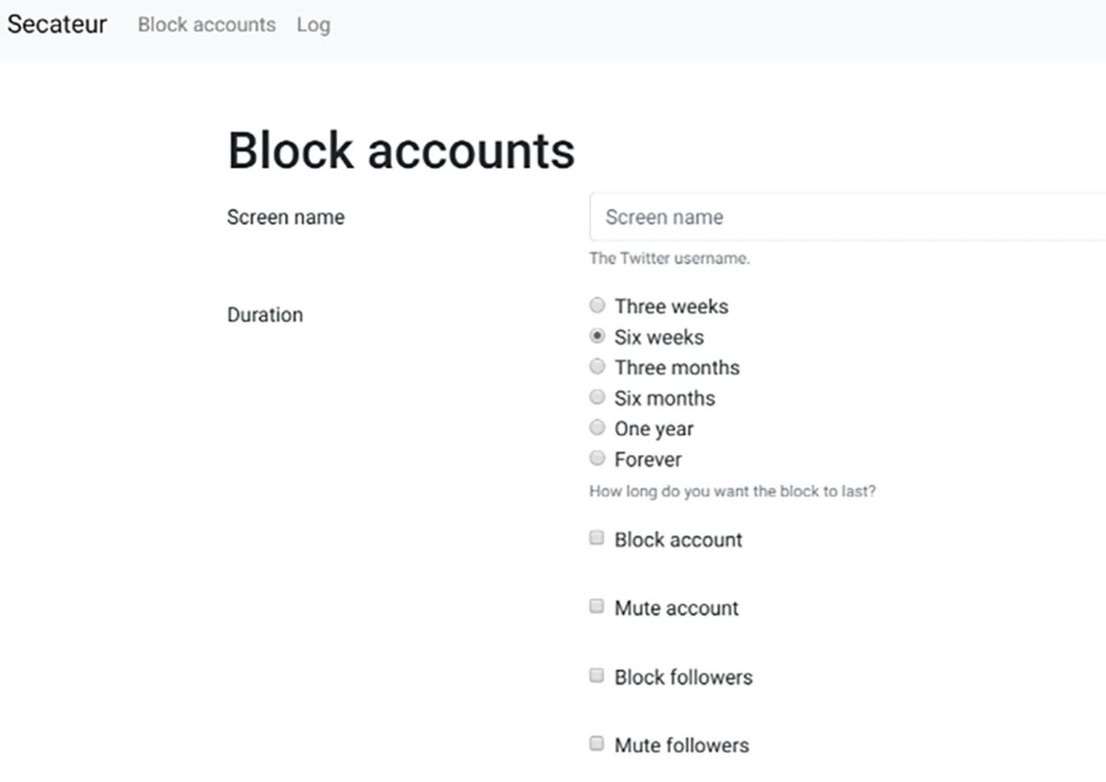Open the Block accounts nav item

point(206,25)
